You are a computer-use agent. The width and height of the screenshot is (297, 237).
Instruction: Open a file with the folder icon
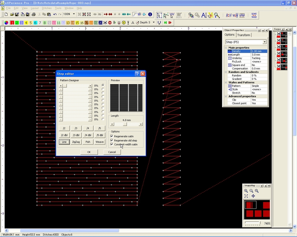coord(12,14)
